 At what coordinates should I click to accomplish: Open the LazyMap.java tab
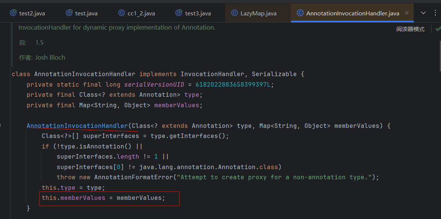(x=258, y=13)
